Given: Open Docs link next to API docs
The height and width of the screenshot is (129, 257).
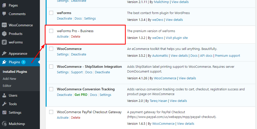Looking at the screenshot, I should (x=194, y=56).
